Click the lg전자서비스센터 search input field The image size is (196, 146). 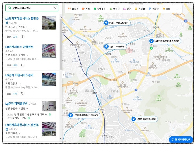32,8
